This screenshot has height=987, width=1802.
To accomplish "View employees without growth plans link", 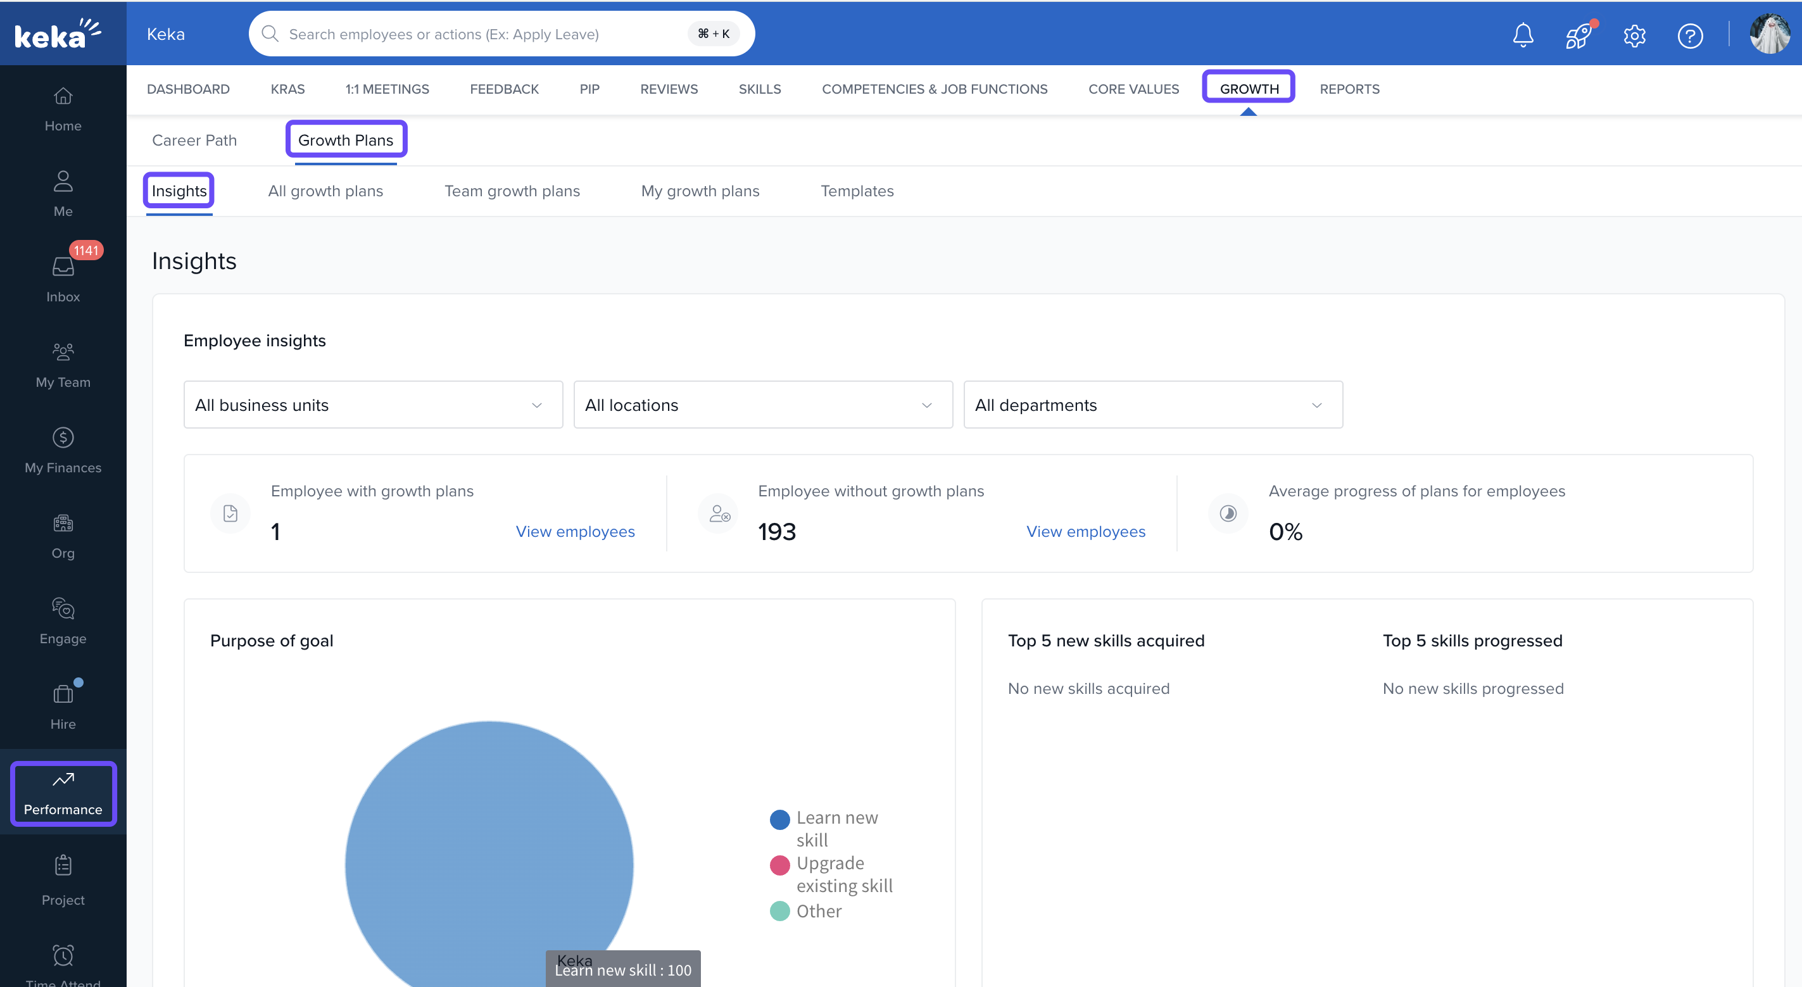I will 1085,531.
